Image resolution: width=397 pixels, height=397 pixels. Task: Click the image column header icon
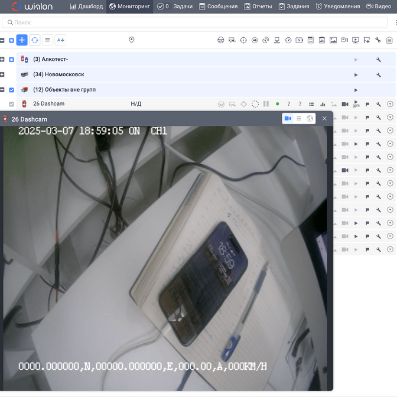click(x=333, y=40)
